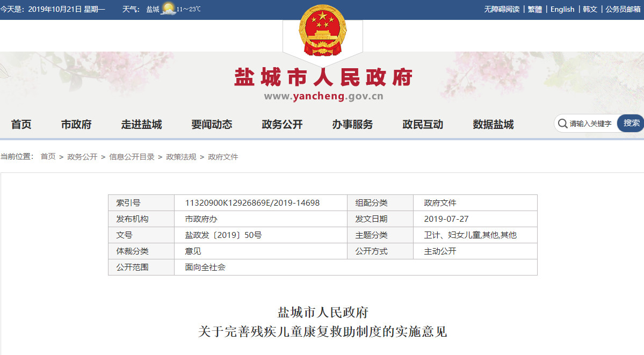This screenshot has height=355, width=644.
Task: Open 无障碍阅读 accessibility mode
Action: (502, 9)
